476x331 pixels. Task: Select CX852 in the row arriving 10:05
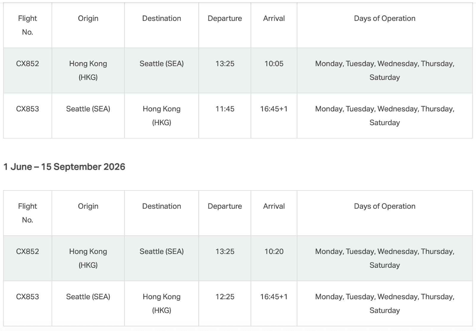[27, 64]
